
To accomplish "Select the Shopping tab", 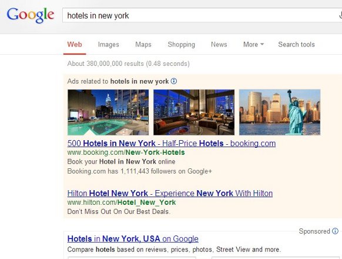I will click(x=181, y=44).
